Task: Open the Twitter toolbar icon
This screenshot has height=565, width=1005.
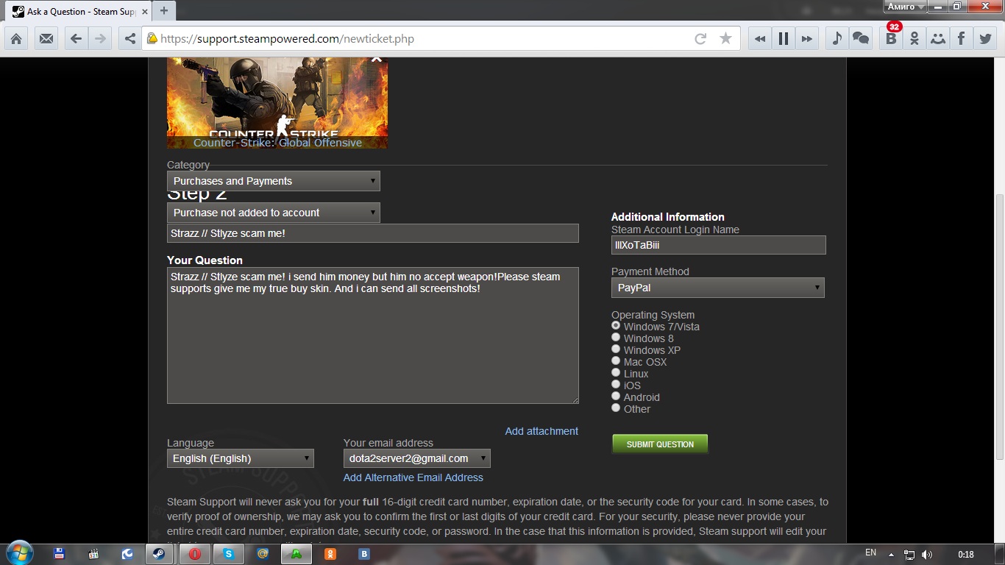Action: (x=985, y=39)
